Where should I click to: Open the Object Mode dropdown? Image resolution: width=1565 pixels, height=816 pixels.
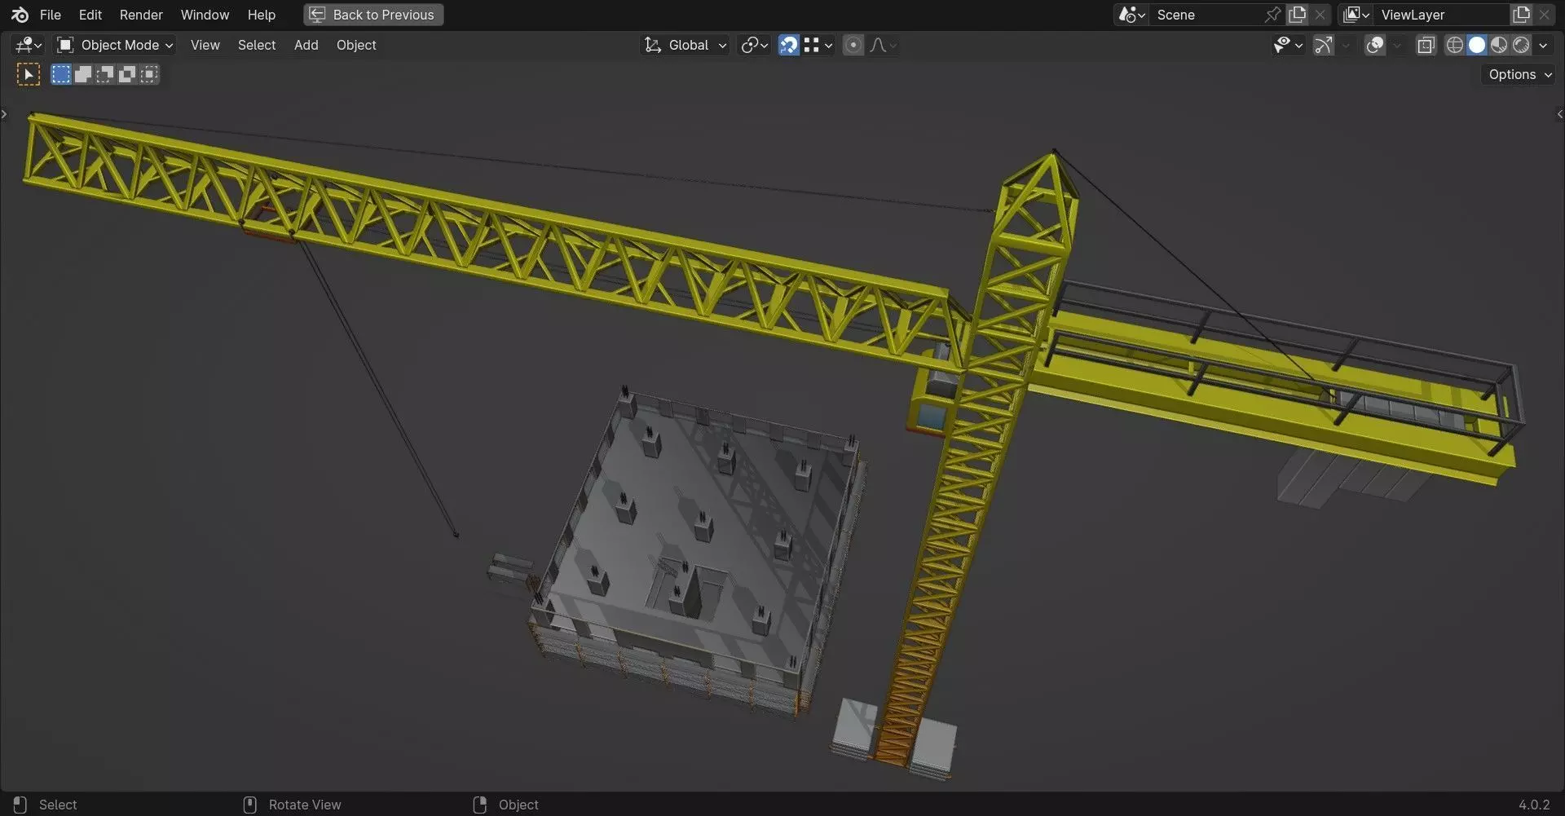coord(115,45)
